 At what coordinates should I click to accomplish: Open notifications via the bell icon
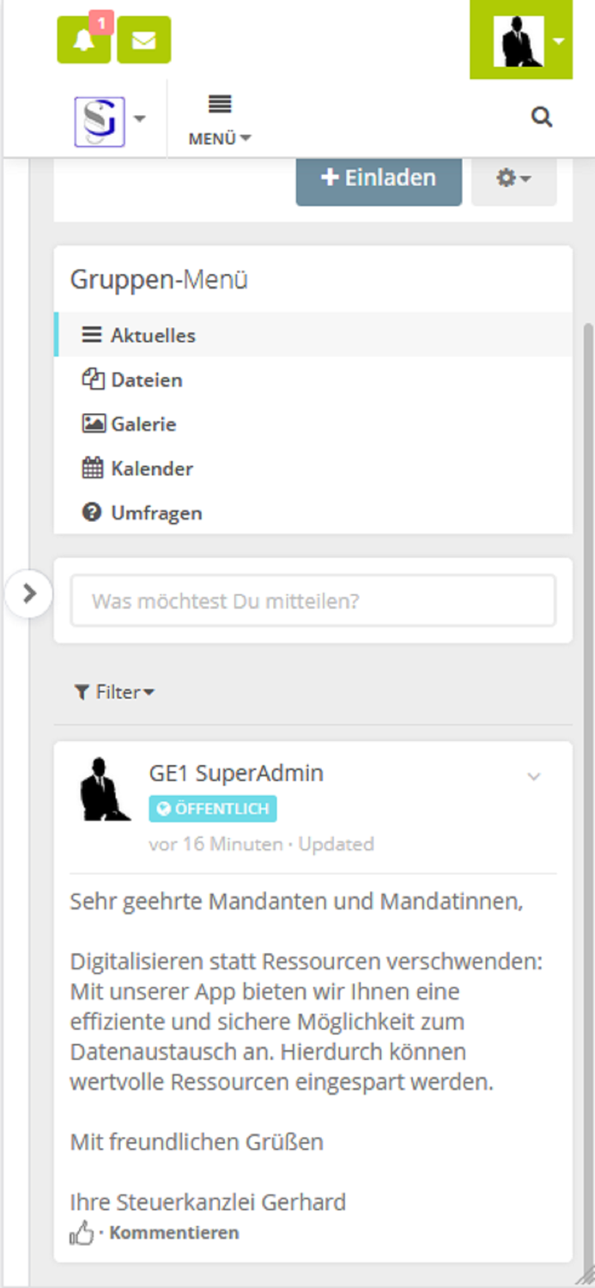coord(82,39)
